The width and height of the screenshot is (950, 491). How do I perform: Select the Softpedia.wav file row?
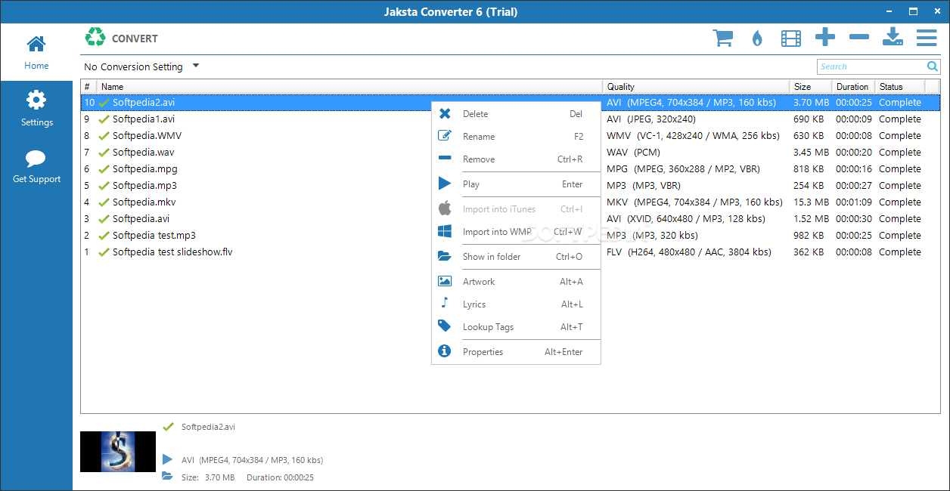(511, 153)
